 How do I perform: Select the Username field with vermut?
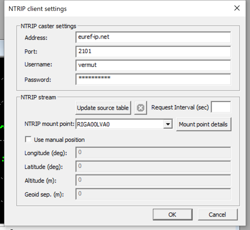pos(153,65)
